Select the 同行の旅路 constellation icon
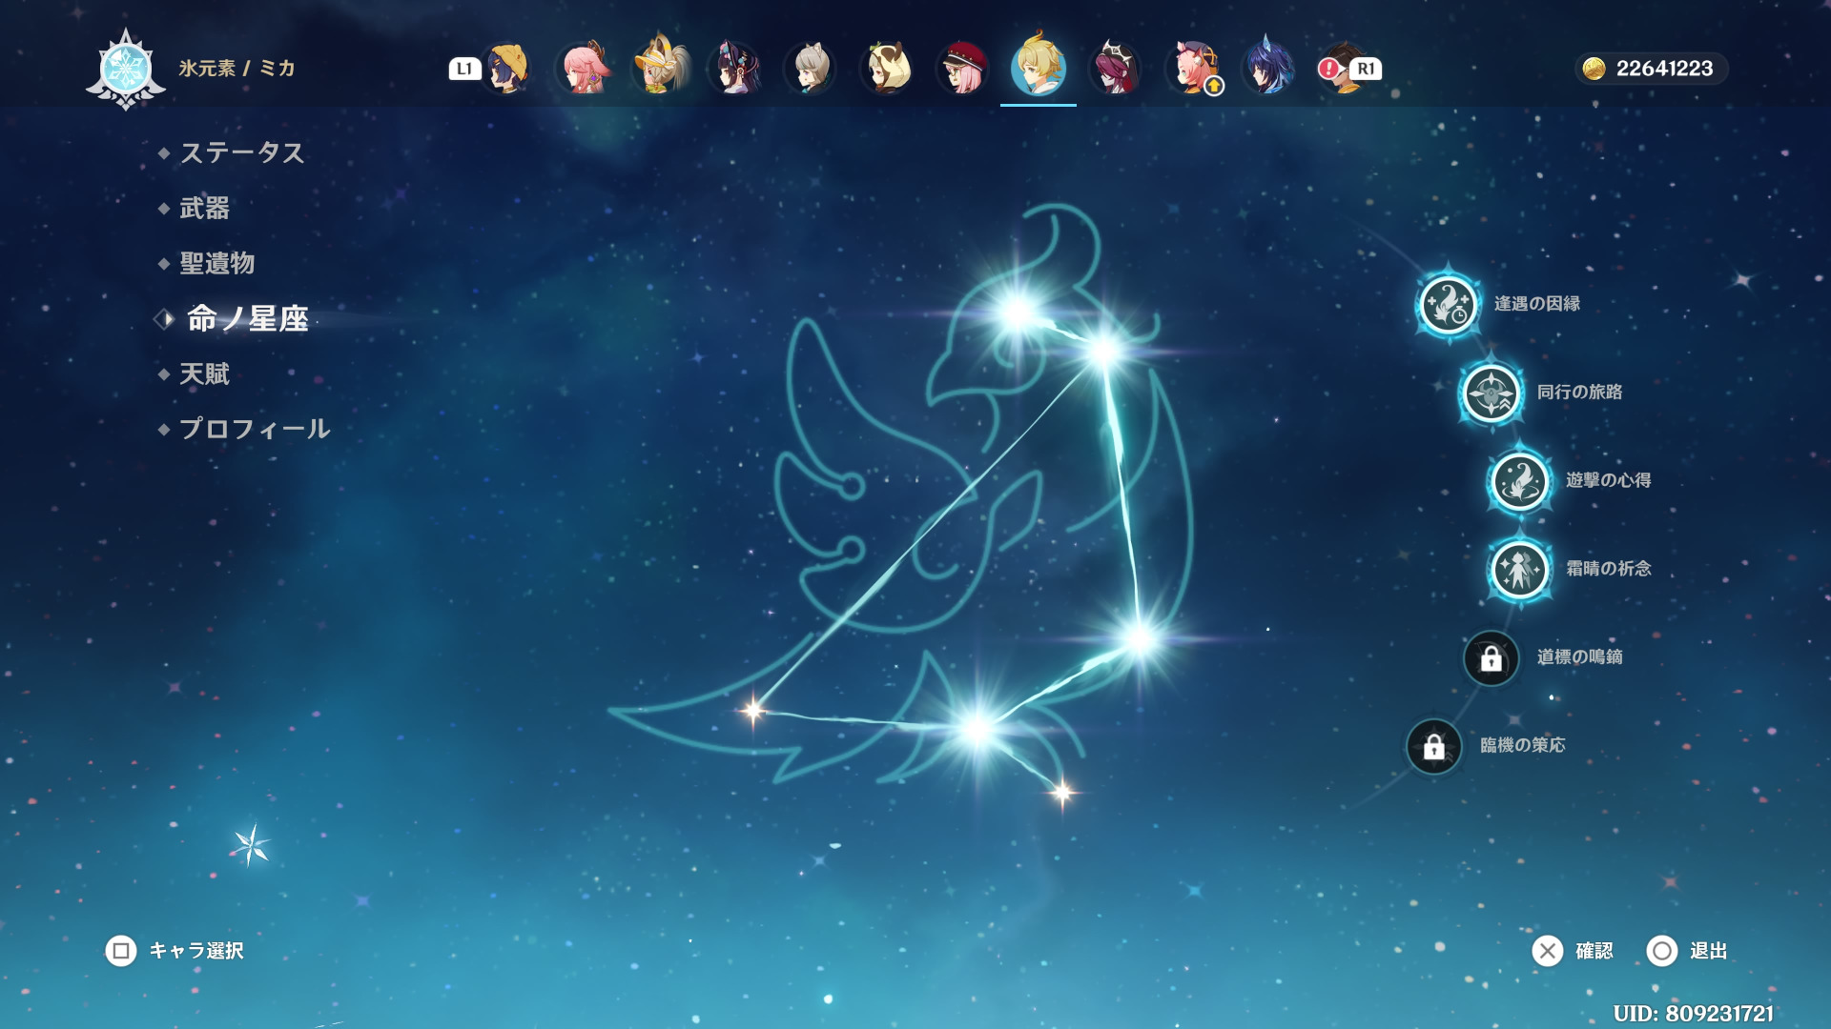The width and height of the screenshot is (1831, 1029). [1491, 393]
